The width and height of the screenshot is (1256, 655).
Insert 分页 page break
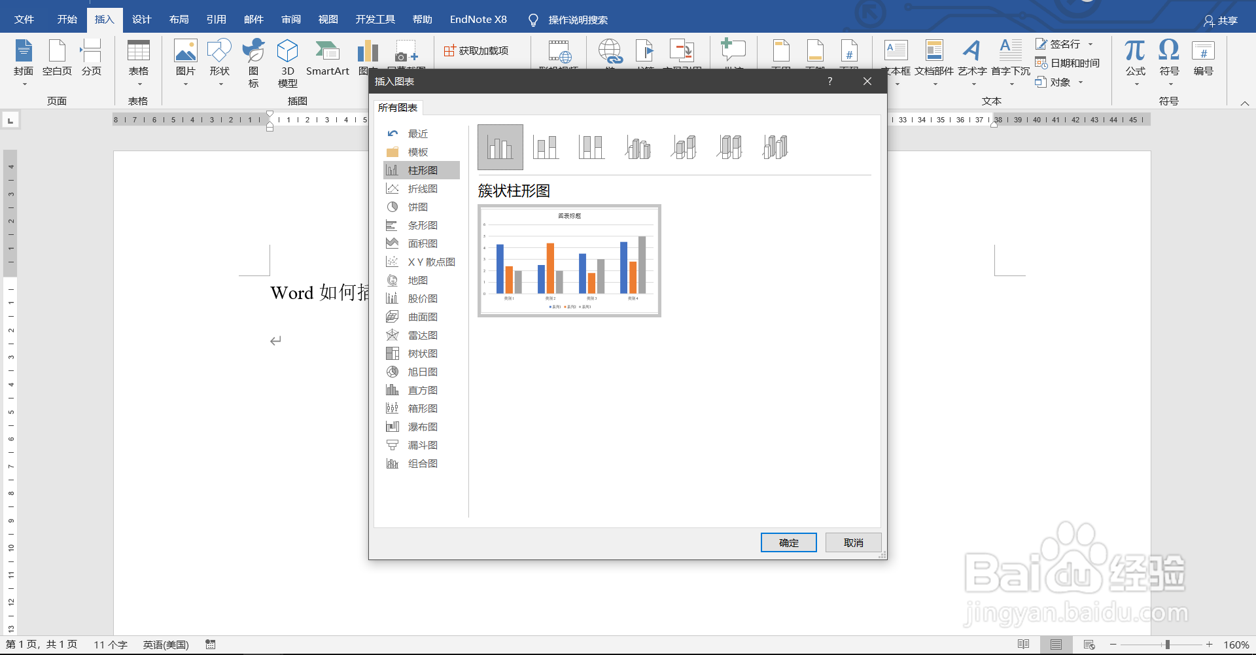[x=92, y=59]
